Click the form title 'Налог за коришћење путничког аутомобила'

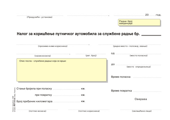(x=57, y=34)
